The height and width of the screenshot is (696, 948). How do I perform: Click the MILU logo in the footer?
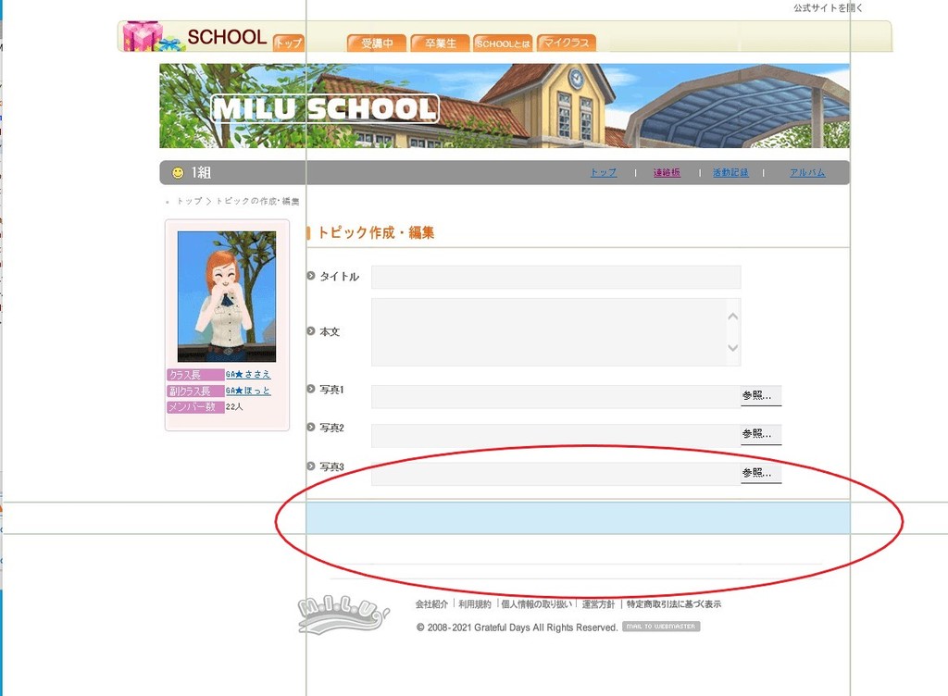[343, 615]
